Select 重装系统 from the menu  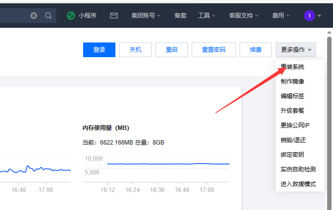292,67
